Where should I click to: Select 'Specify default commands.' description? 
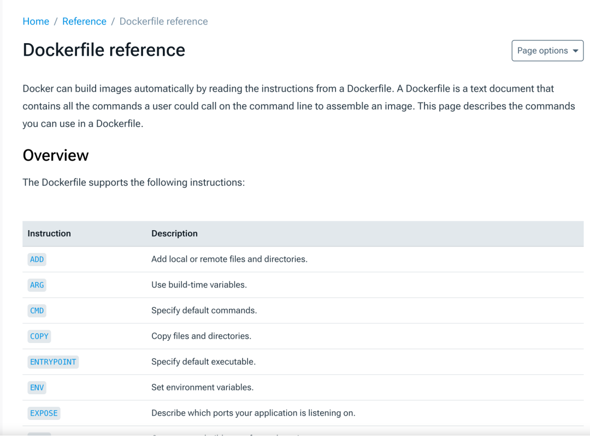(x=204, y=310)
